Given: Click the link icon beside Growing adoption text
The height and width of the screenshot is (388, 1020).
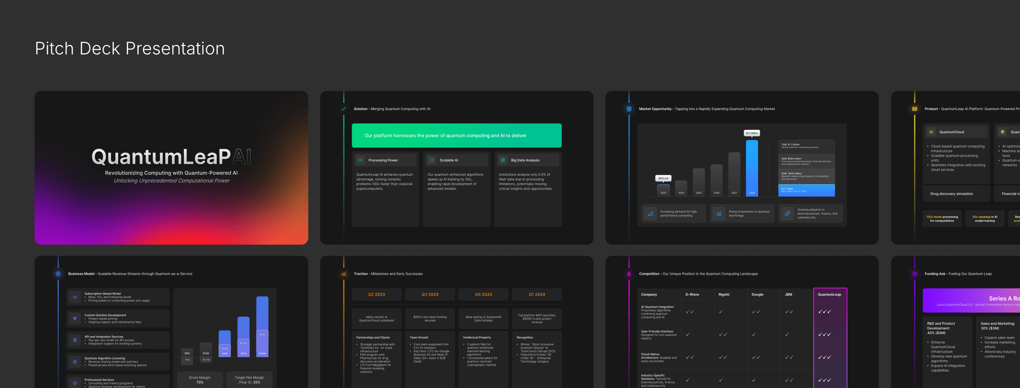Looking at the screenshot, I should pos(787,213).
